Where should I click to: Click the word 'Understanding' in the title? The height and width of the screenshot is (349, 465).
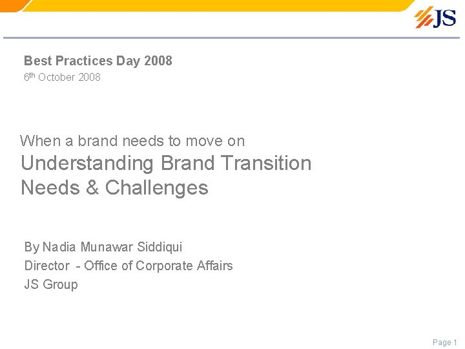coord(87,164)
